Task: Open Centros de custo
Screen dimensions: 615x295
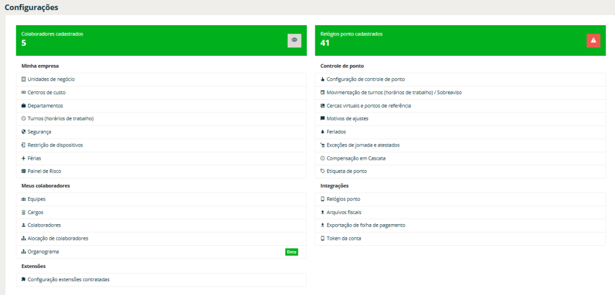Action: [47, 93]
